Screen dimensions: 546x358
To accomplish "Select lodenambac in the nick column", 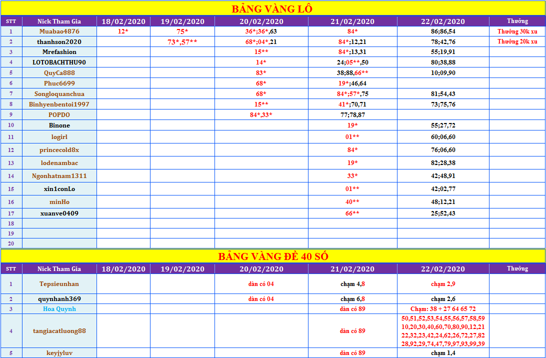I will point(59,162).
